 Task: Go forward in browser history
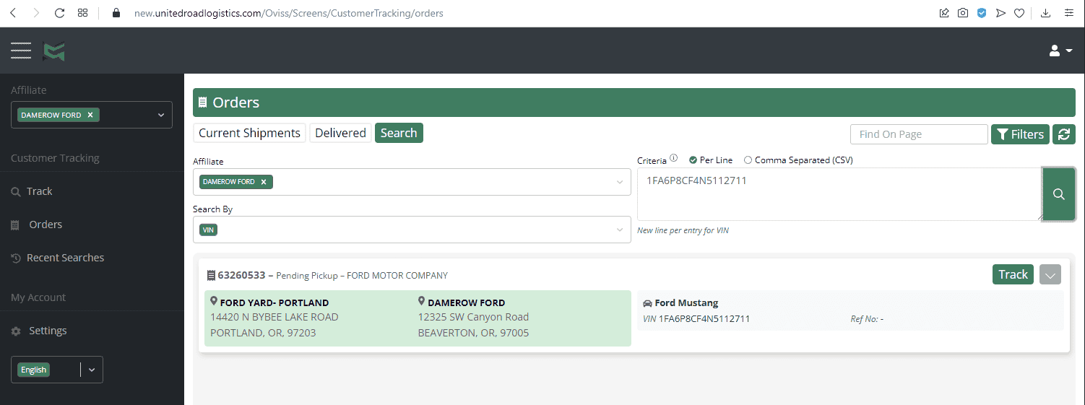point(36,13)
